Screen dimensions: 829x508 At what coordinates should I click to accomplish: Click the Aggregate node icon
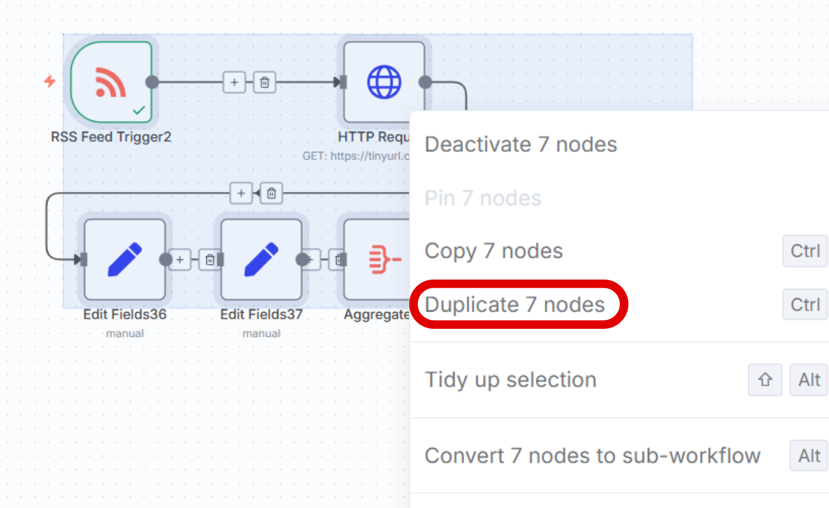pyautogui.click(x=378, y=260)
